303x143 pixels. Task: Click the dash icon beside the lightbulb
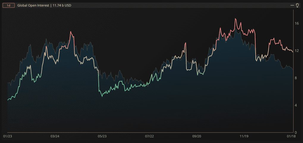[x=292, y=5]
